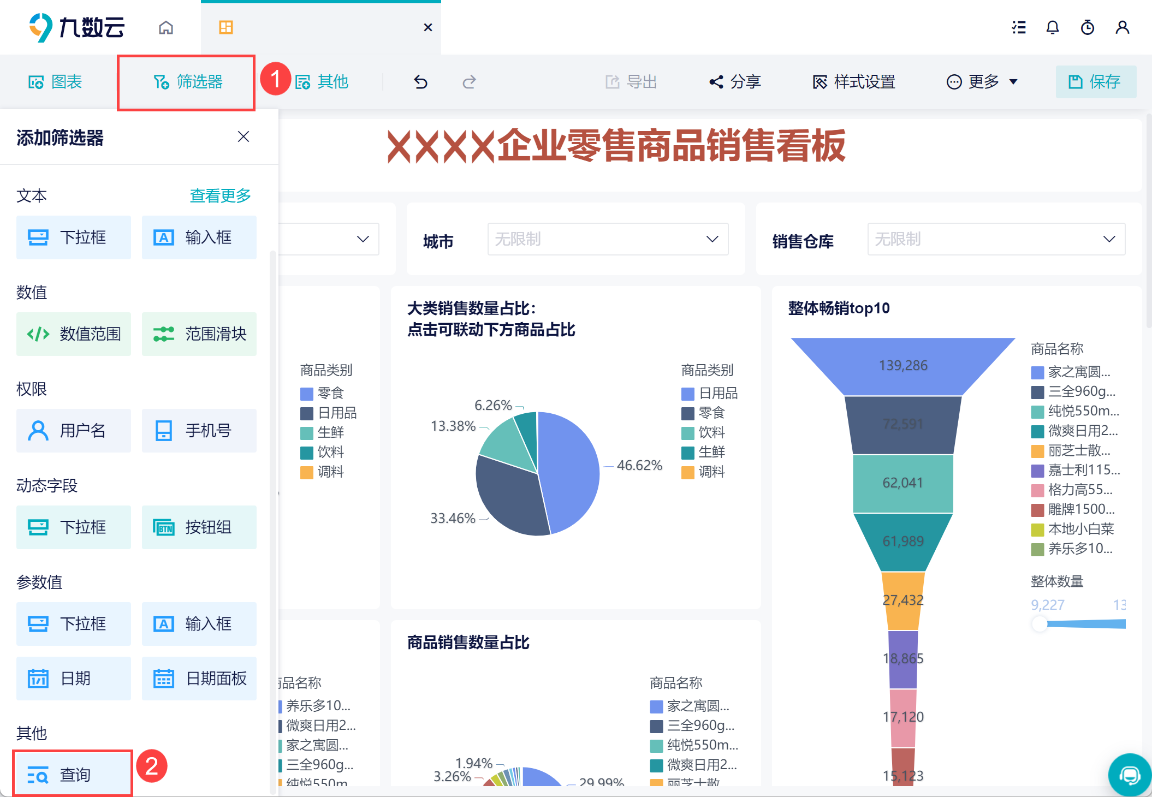The image size is (1152, 797).
Task: Click the 查看更多 link
Action: click(x=220, y=195)
